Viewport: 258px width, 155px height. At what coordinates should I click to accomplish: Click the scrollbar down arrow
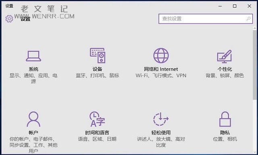click(x=255, y=152)
